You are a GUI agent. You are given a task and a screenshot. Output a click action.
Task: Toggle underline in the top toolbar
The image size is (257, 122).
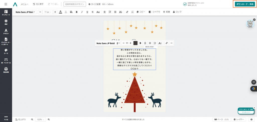pyautogui.click(x=87, y=12)
